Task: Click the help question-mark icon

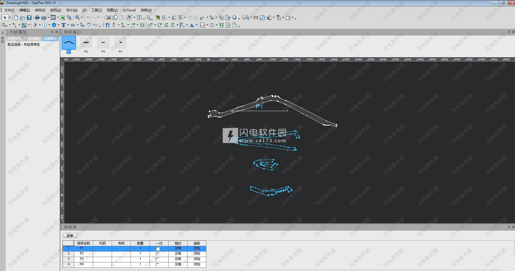Action: tap(139, 18)
